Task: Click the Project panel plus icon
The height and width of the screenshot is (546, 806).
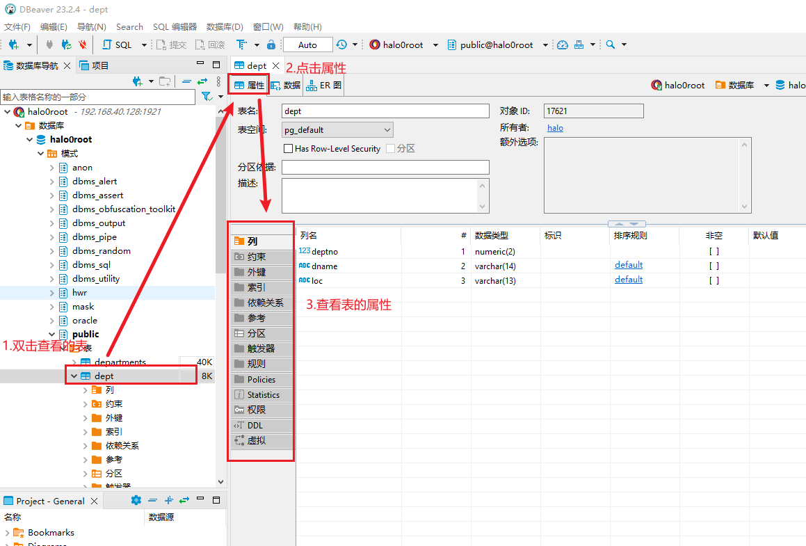Action: [x=168, y=500]
